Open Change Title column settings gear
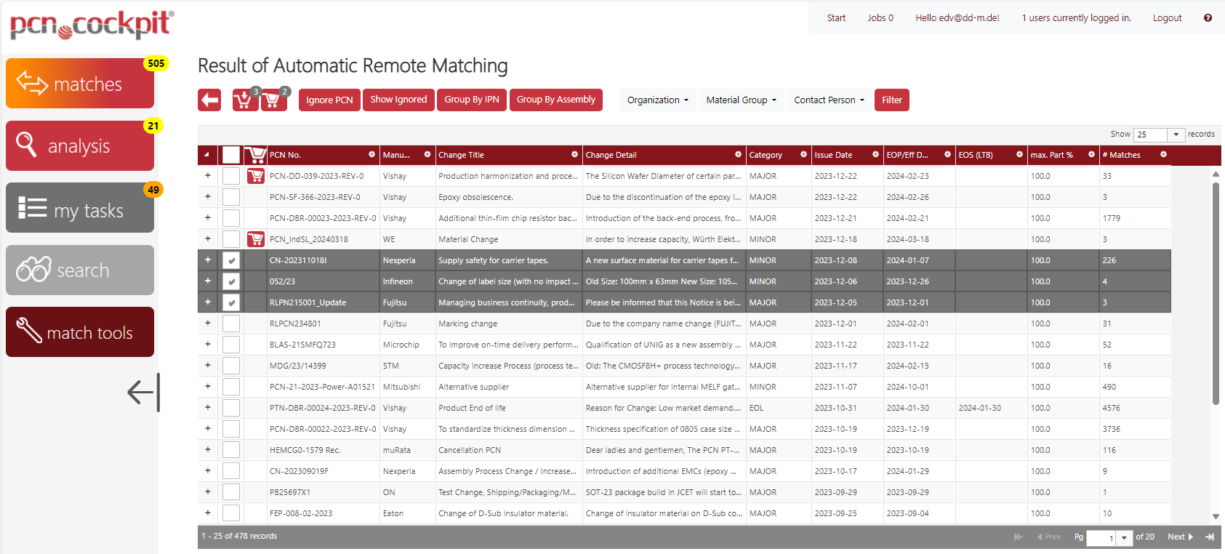The width and height of the screenshot is (1225, 554). point(574,154)
